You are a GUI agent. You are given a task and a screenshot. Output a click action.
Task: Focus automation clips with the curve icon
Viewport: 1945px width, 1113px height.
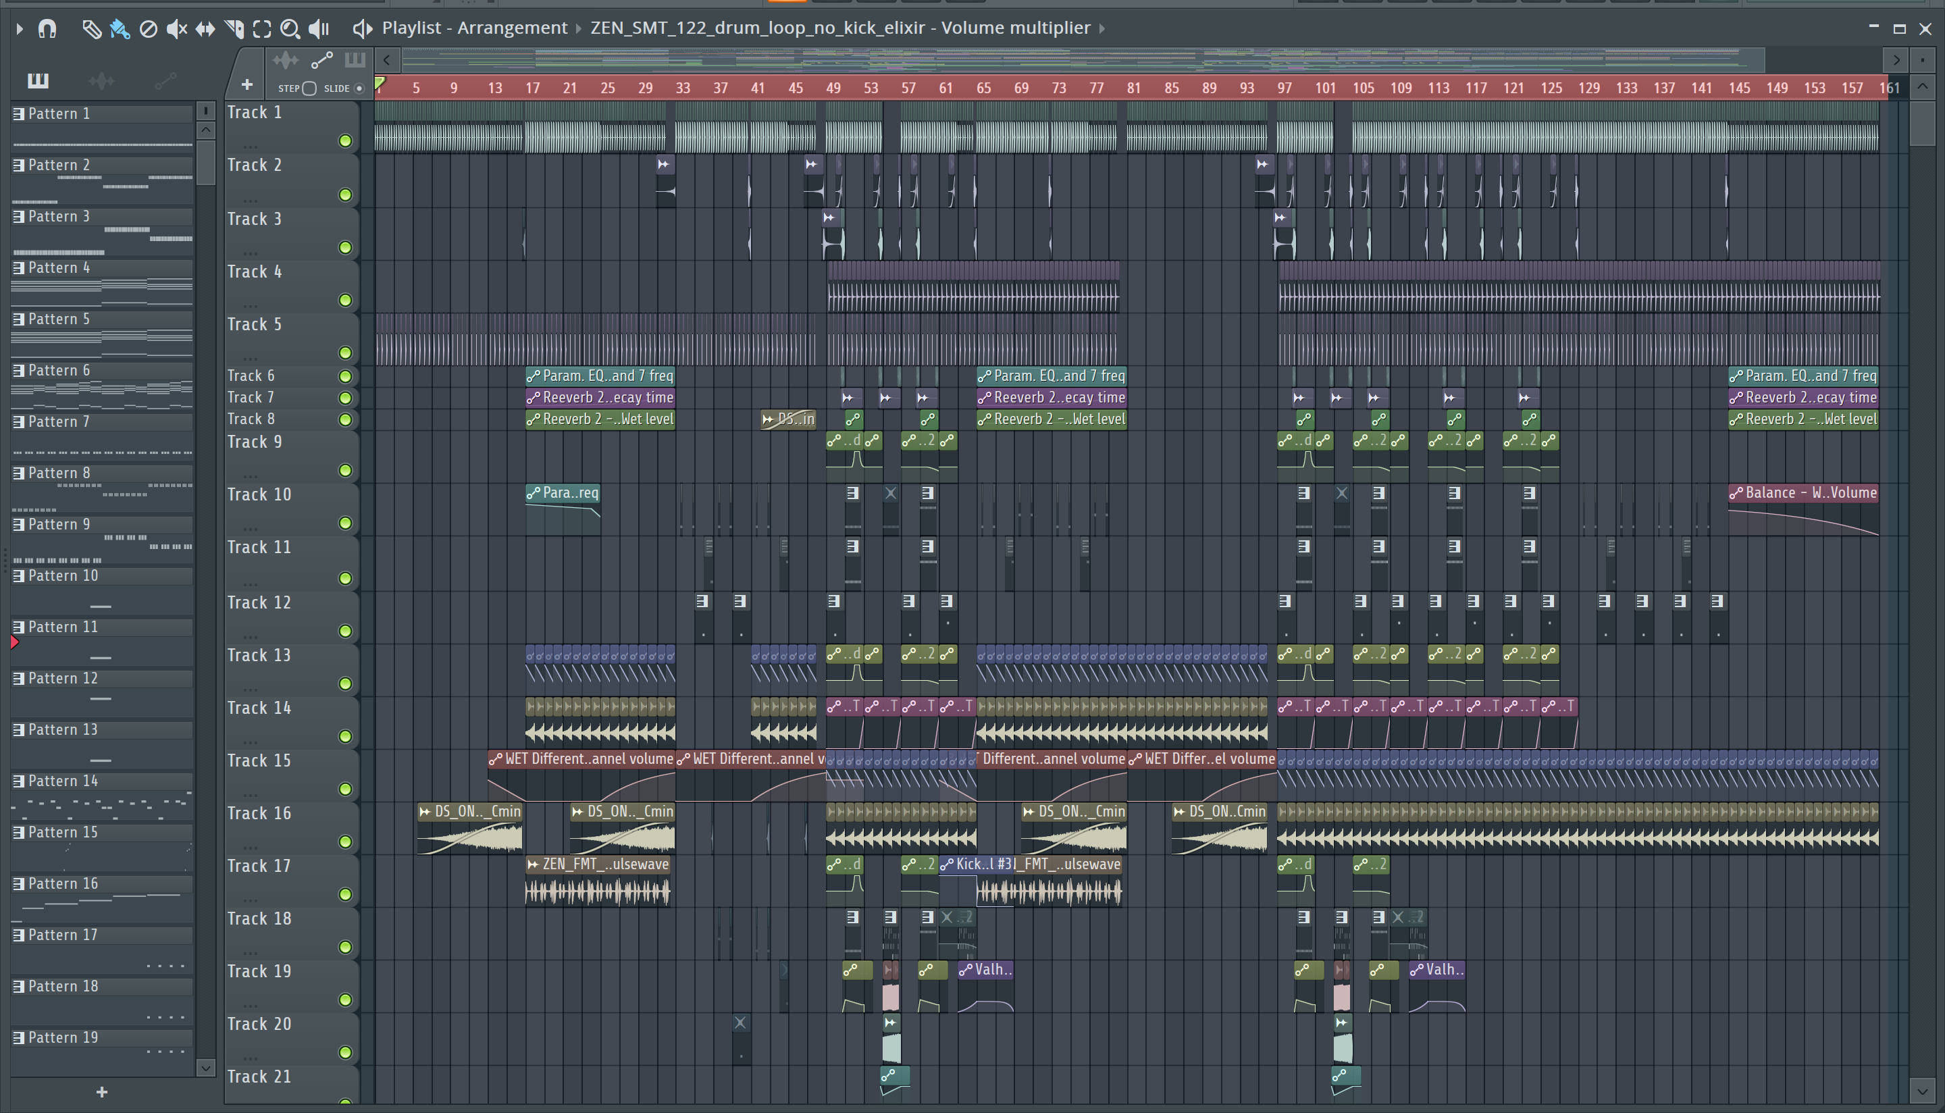[x=321, y=59]
